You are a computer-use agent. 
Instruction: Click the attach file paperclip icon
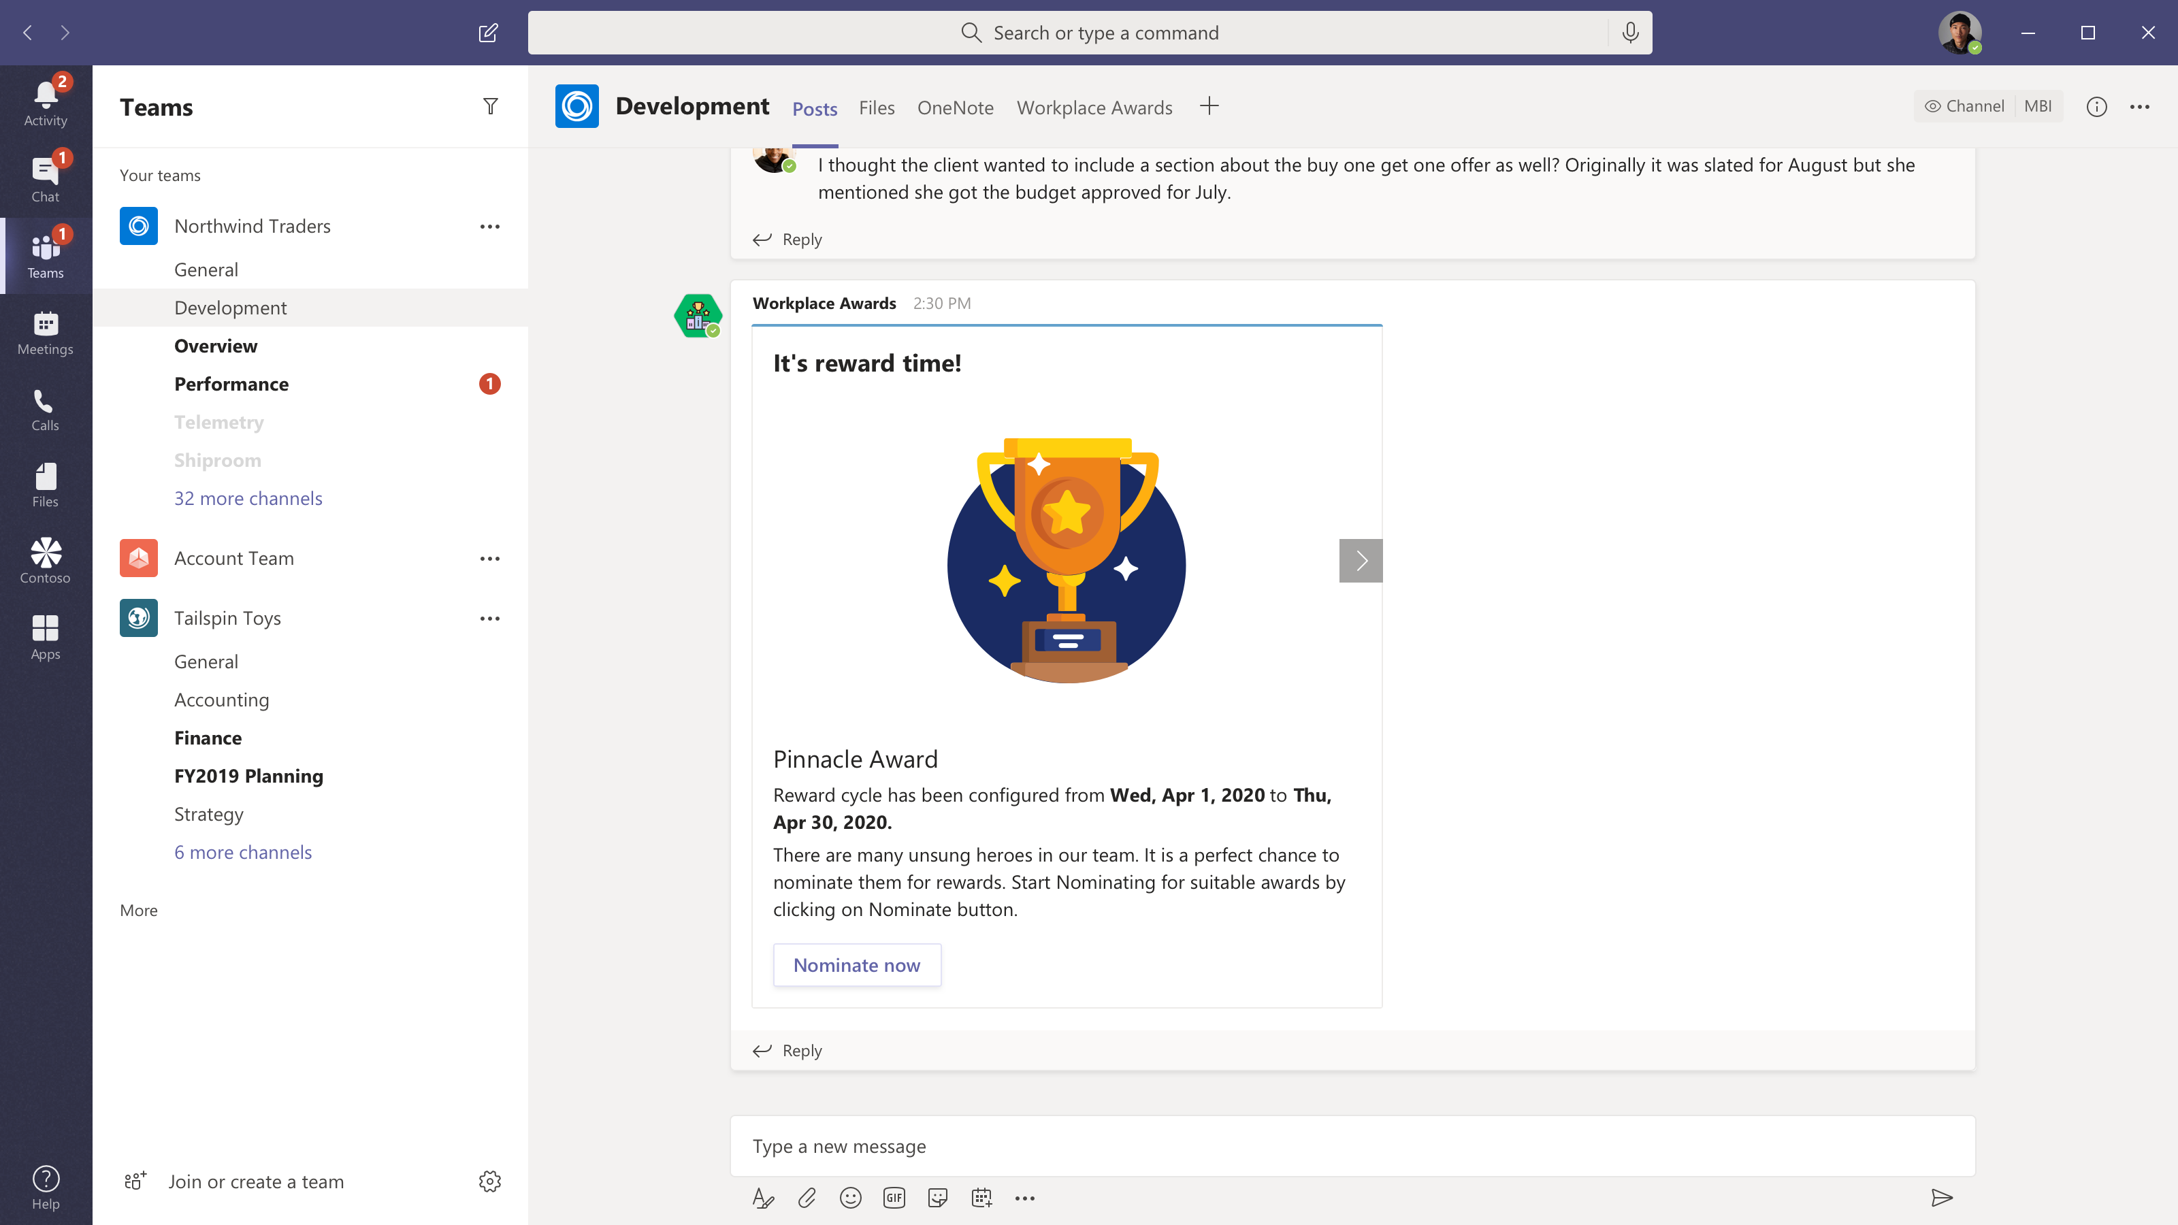pyautogui.click(x=807, y=1198)
